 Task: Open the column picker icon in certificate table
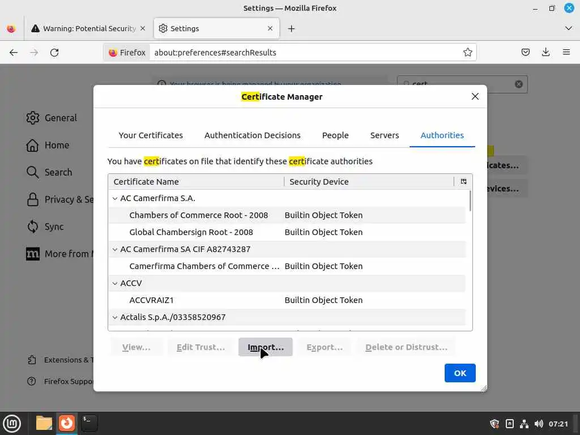[463, 181]
